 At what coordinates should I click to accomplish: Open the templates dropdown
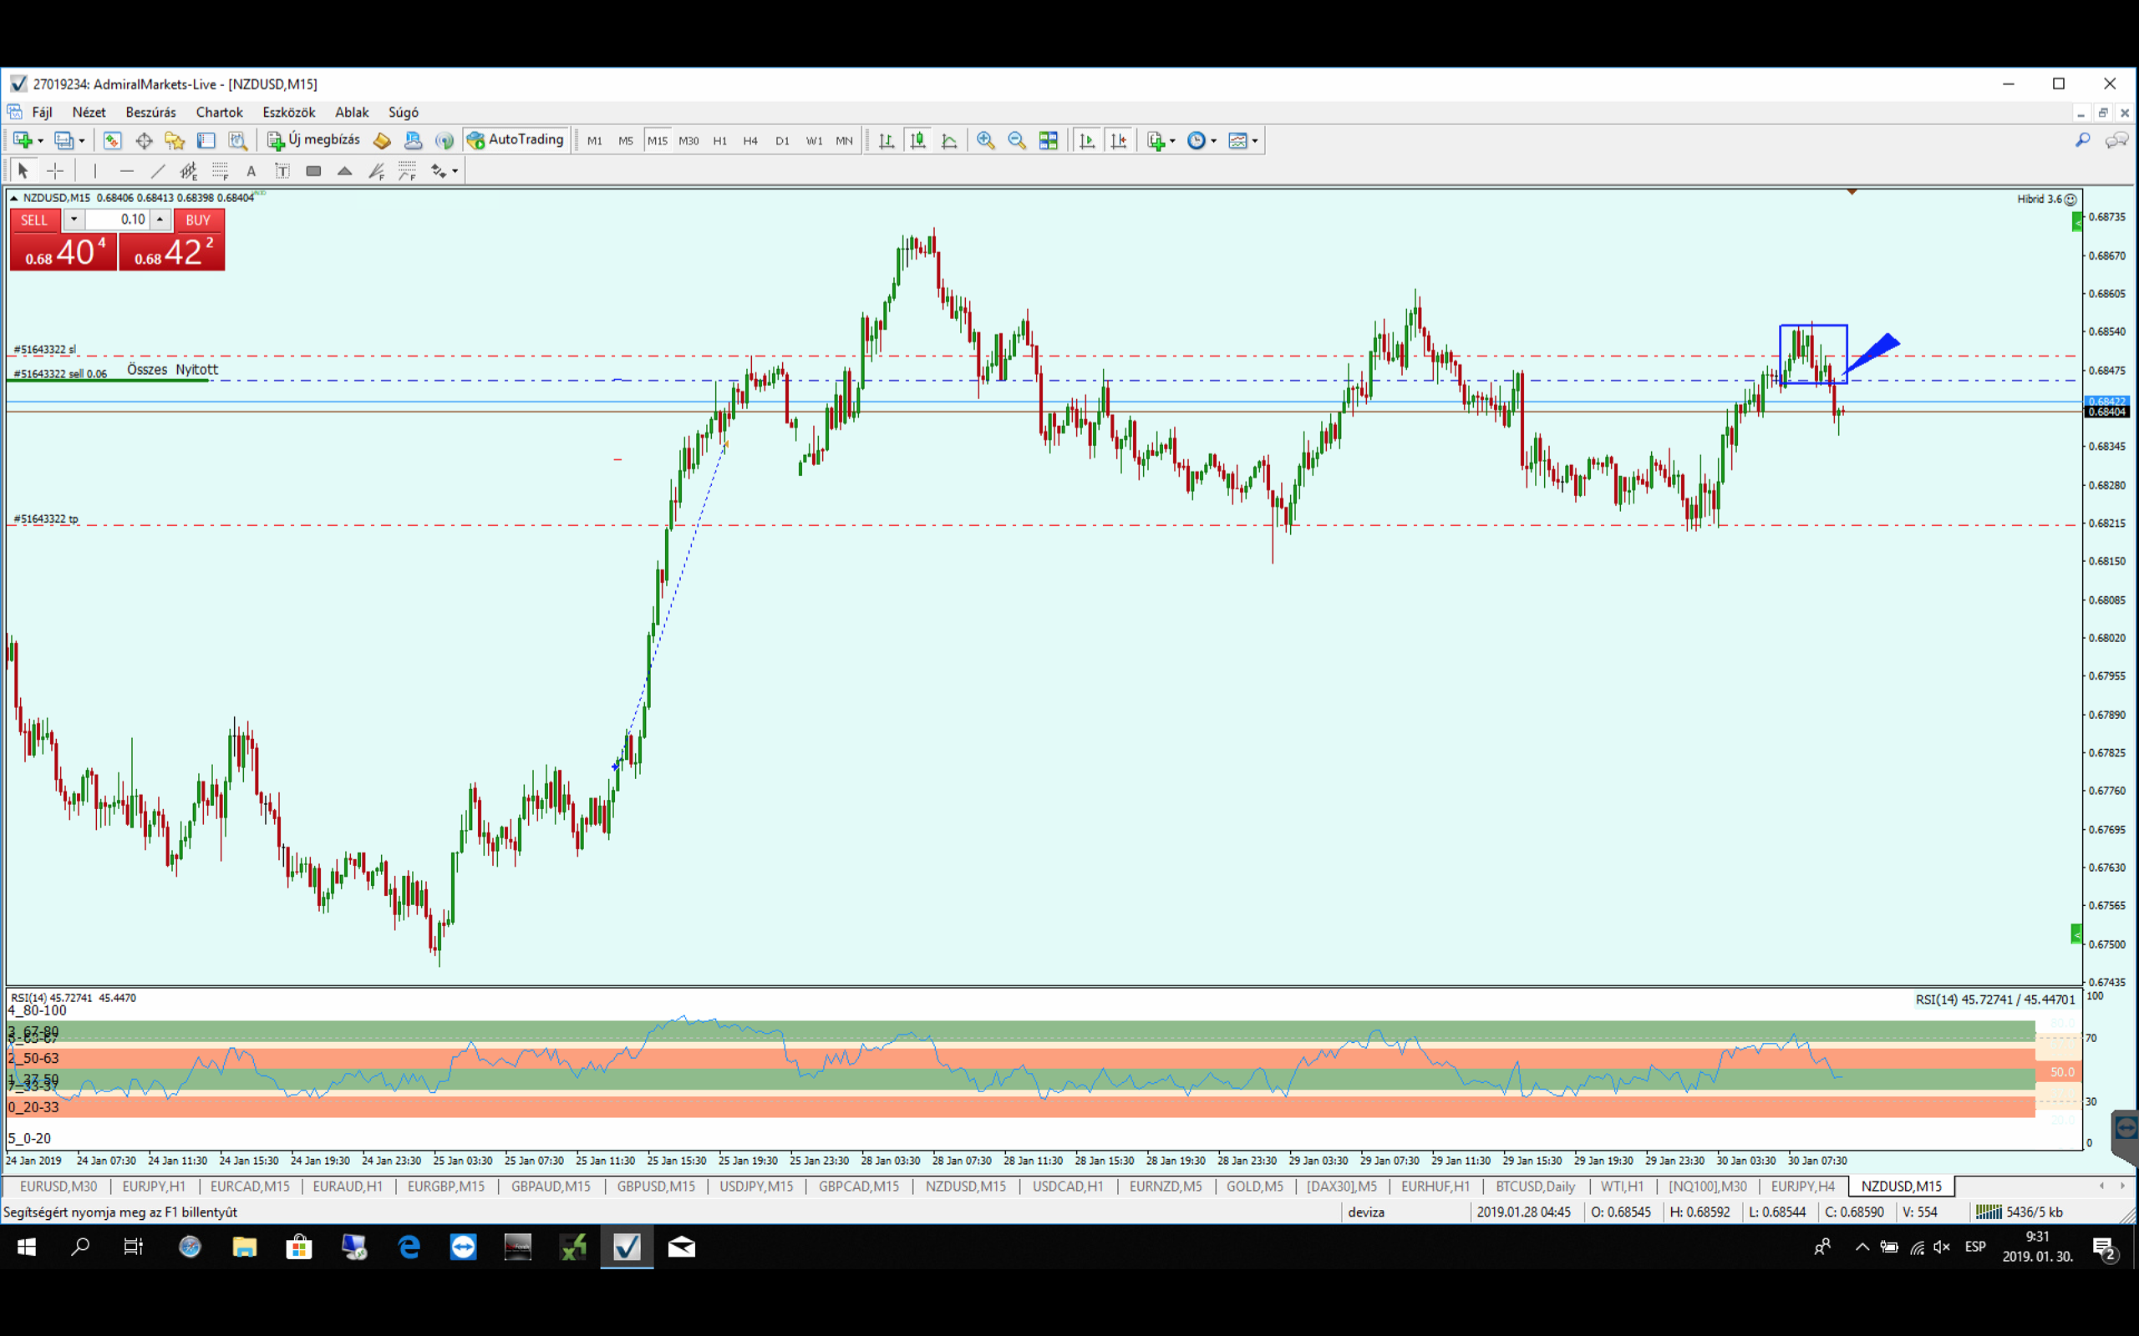[1255, 140]
